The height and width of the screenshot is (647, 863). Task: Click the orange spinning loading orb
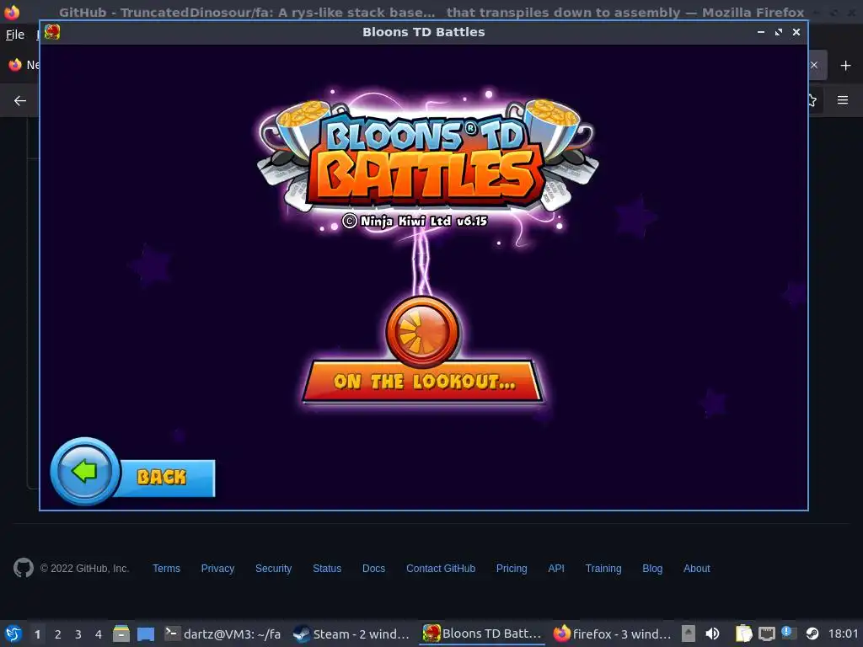coord(423,332)
